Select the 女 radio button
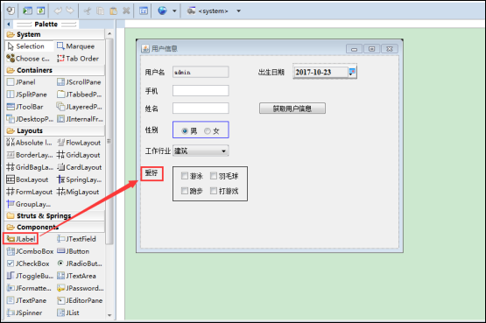 point(208,131)
